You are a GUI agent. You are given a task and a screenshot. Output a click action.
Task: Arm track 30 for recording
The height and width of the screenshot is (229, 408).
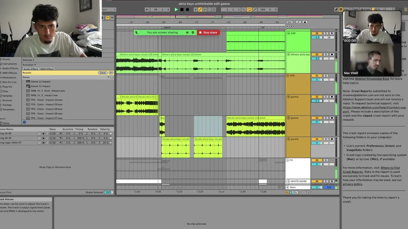(x=331, y=54)
